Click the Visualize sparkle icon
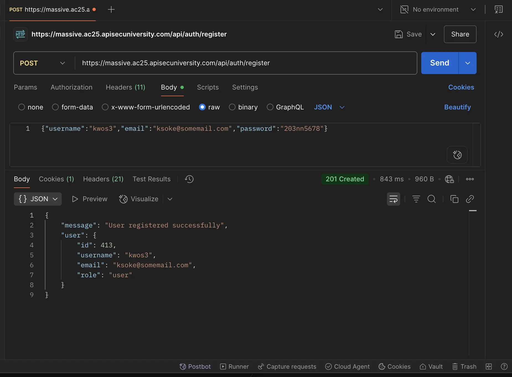The image size is (512, 377). (123, 199)
